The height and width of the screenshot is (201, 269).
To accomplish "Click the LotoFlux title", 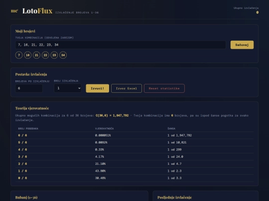I will click(37, 11).
